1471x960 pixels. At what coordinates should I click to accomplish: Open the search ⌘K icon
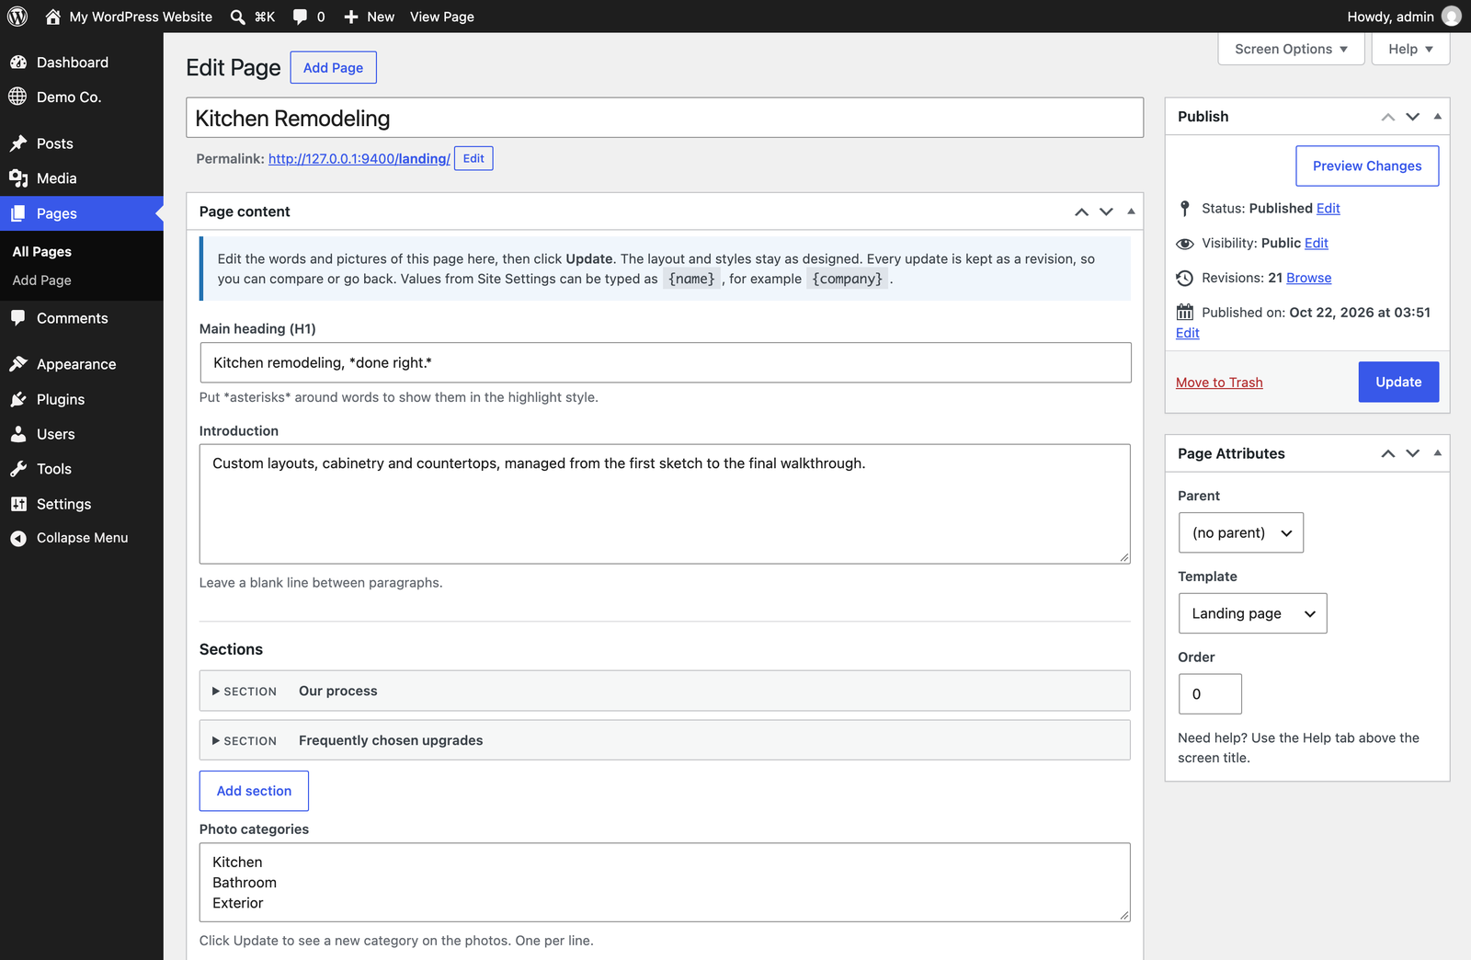[237, 17]
